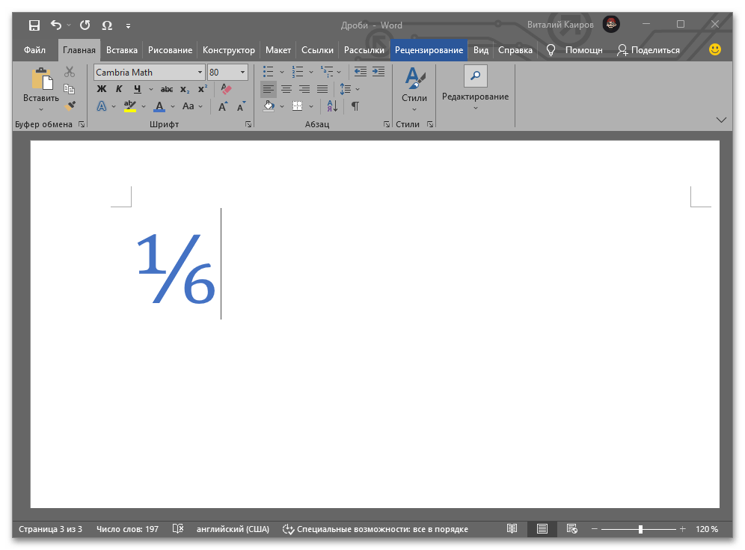Click the Cut scissors icon

(x=70, y=72)
